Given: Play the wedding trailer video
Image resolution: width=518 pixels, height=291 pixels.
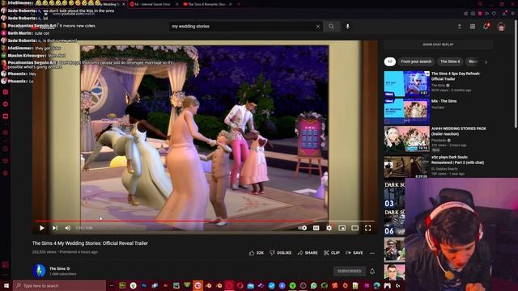Looking at the screenshot, I should coord(41,228).
